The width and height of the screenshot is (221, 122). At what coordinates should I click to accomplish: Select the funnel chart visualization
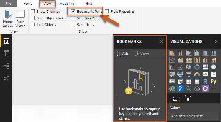[x=188, y=74]
